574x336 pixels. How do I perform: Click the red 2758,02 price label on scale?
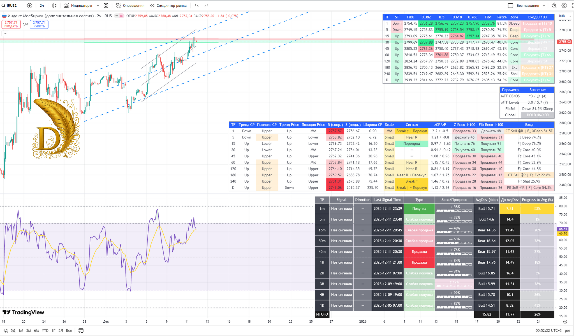(565, 42)
